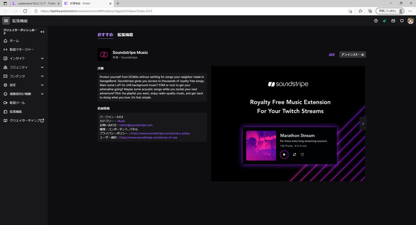
Task: Expand the インサイト chevron
Action: [42, 58]
